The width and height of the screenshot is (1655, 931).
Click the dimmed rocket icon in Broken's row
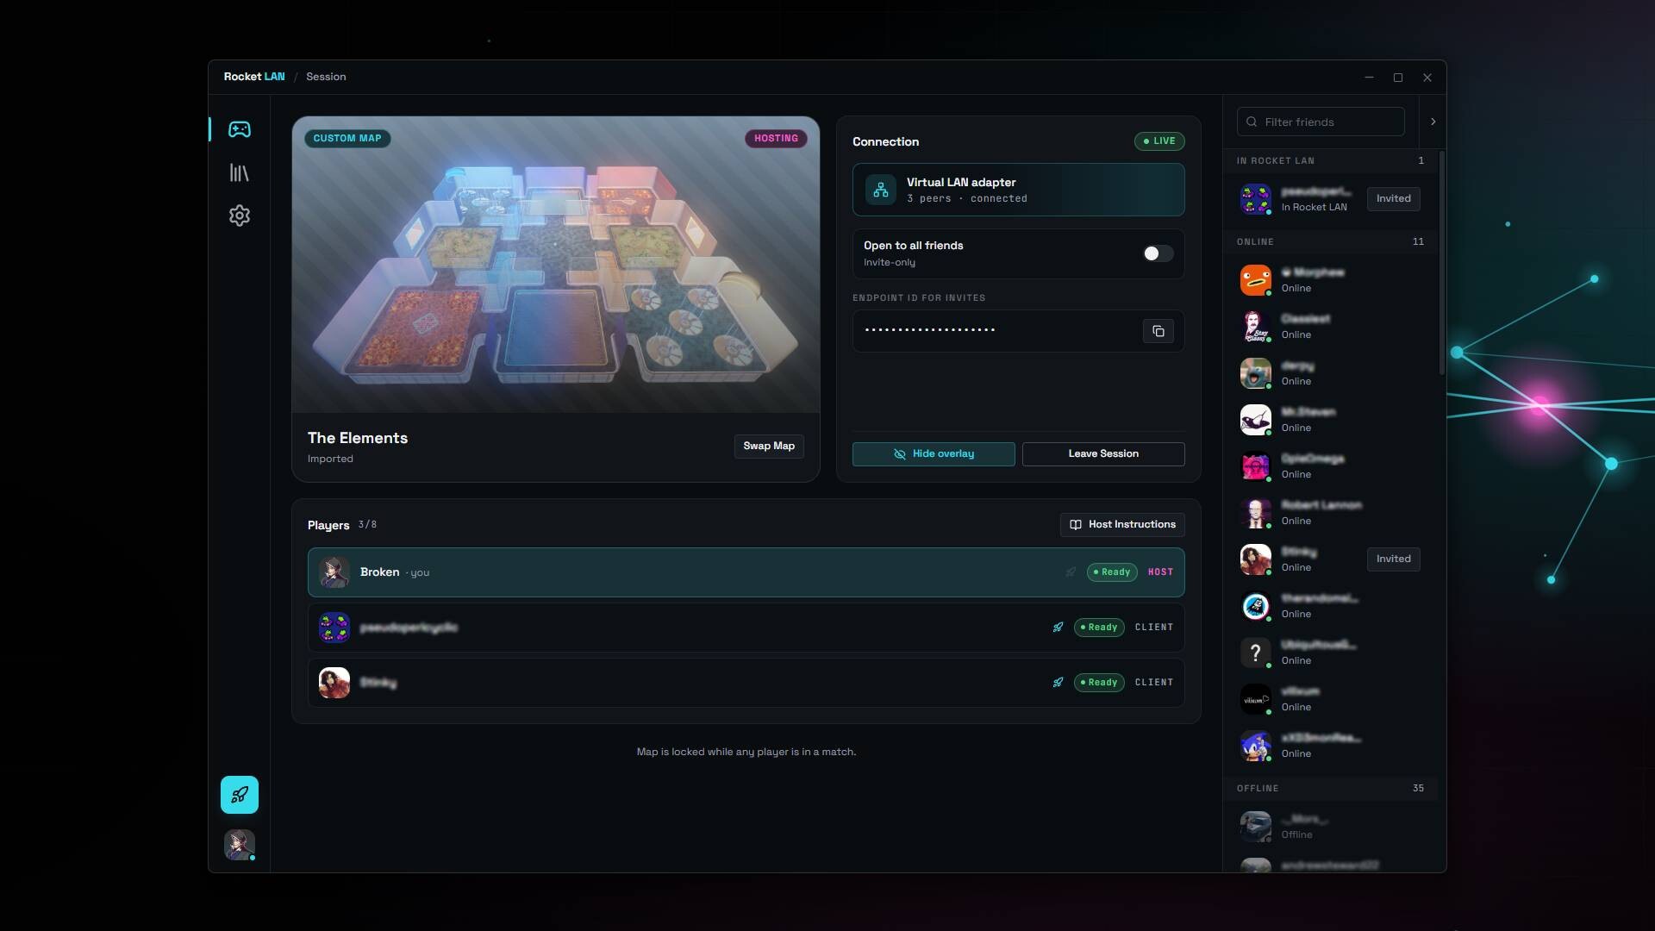coord(1071,572)
